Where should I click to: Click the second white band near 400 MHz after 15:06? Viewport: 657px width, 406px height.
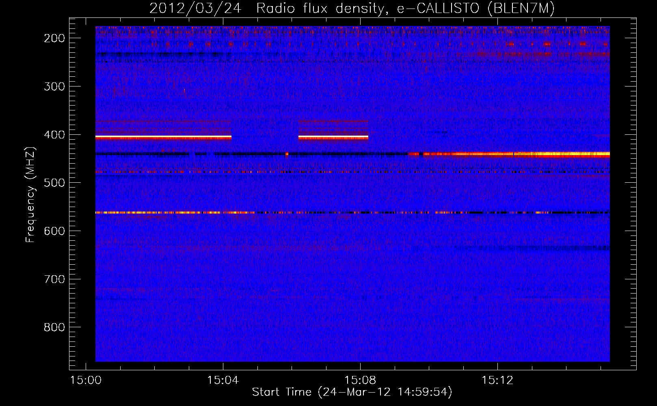point(333,138)
